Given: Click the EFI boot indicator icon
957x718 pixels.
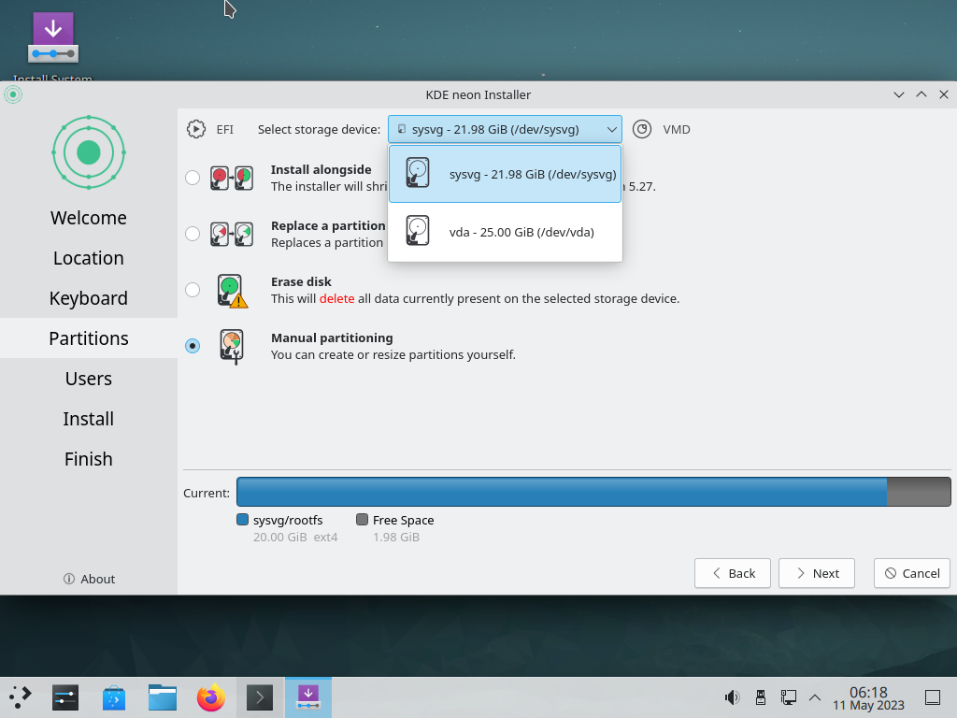Looking at the screenshot, I should (x=196, y=129).
